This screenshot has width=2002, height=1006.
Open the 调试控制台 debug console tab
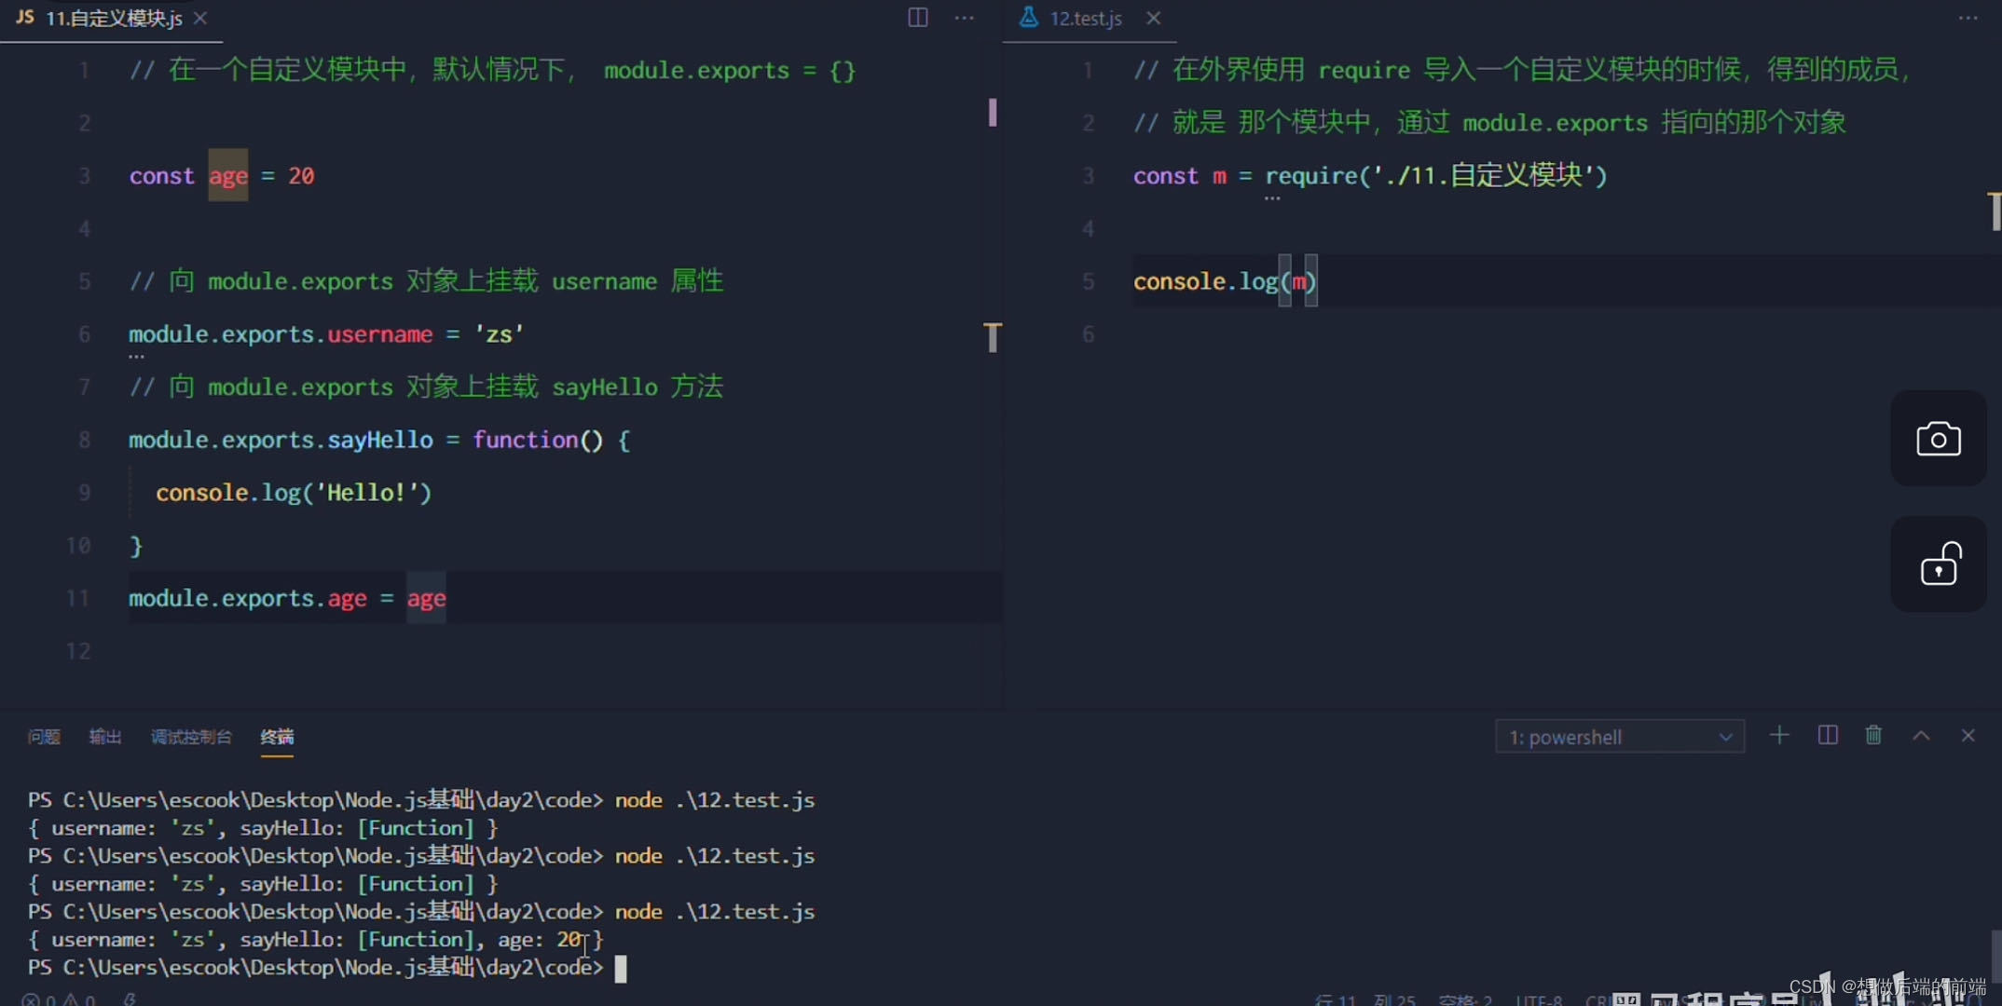pos(191,737)
